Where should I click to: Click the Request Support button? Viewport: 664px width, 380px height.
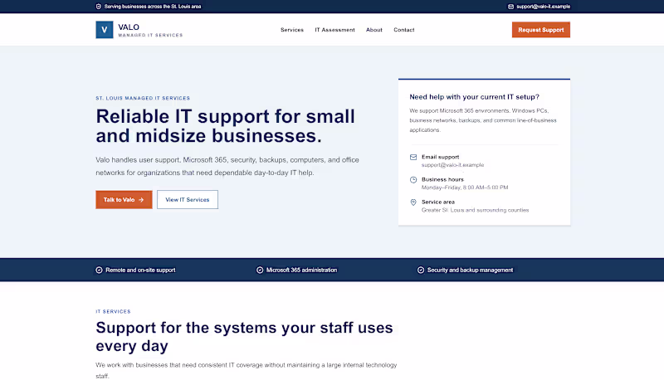tap(541, 30)
